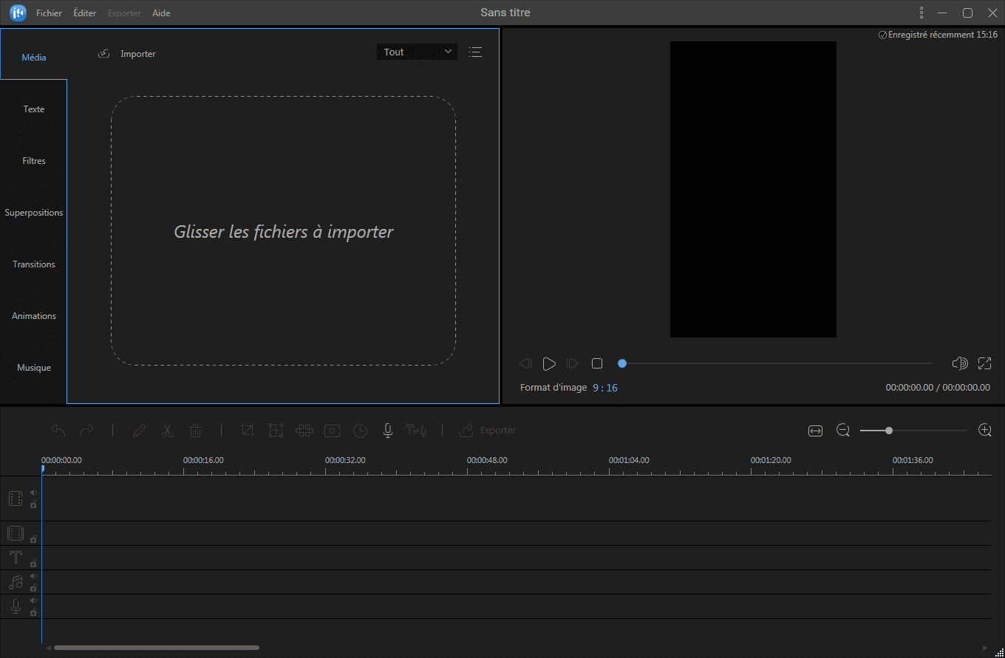Click the zoom in magnifier icon

point(984,430)
